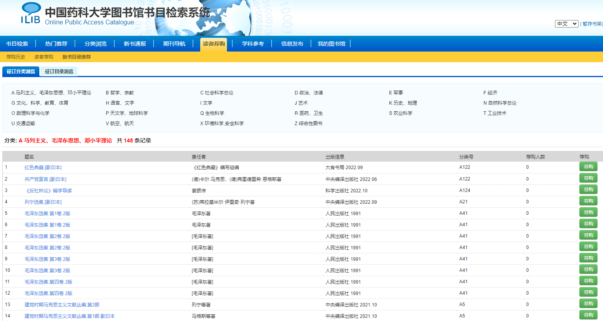Viewport: 603px width, 321px height.
Task: Open category O 数理科学与化学
Action: pyautogui.click(x=30, y=113)
